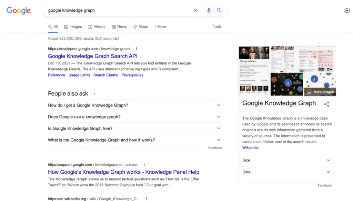Viewport: 353px width, 201px height.
Task: Open the Size dropdown in the knowledge panel
Action: coord(328,160)
